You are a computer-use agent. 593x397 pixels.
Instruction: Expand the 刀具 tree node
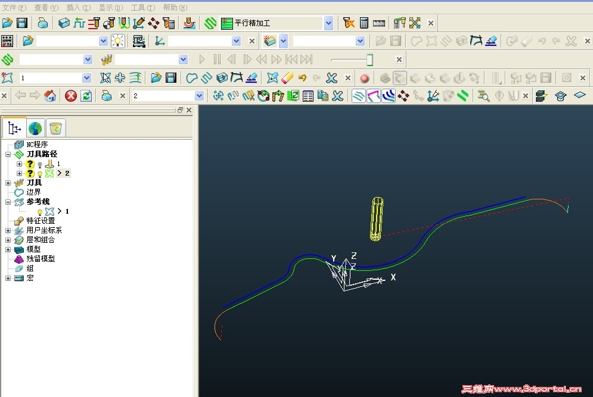[x=8, y=183]
